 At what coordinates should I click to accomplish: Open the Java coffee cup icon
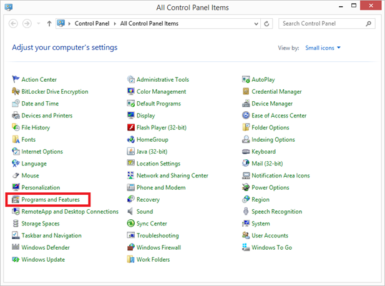[x=130, y=151]
